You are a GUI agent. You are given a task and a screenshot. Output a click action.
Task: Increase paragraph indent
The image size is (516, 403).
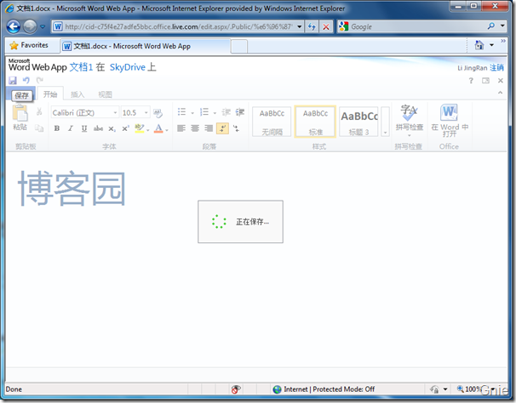[240, 112]
